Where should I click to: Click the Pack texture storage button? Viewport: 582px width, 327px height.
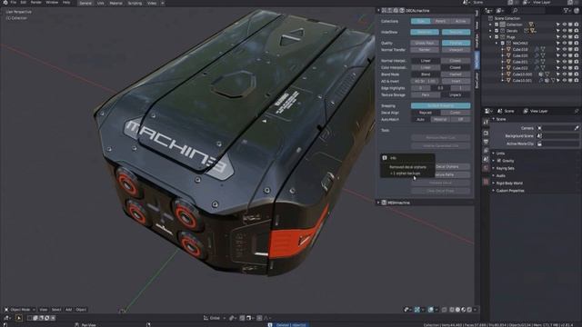[x=426, y=94]
